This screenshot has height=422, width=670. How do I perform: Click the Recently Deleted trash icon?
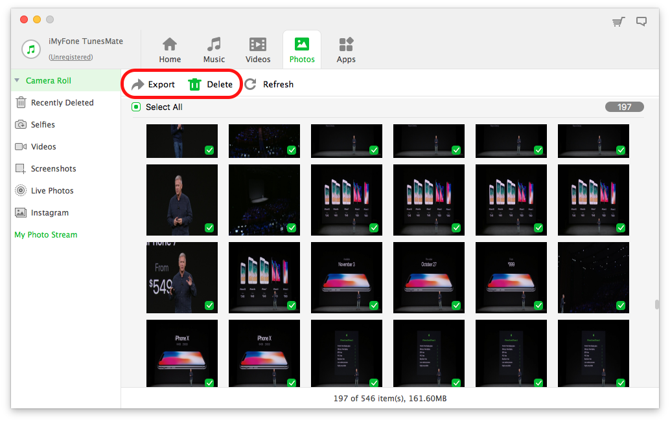tap(21, 102)
